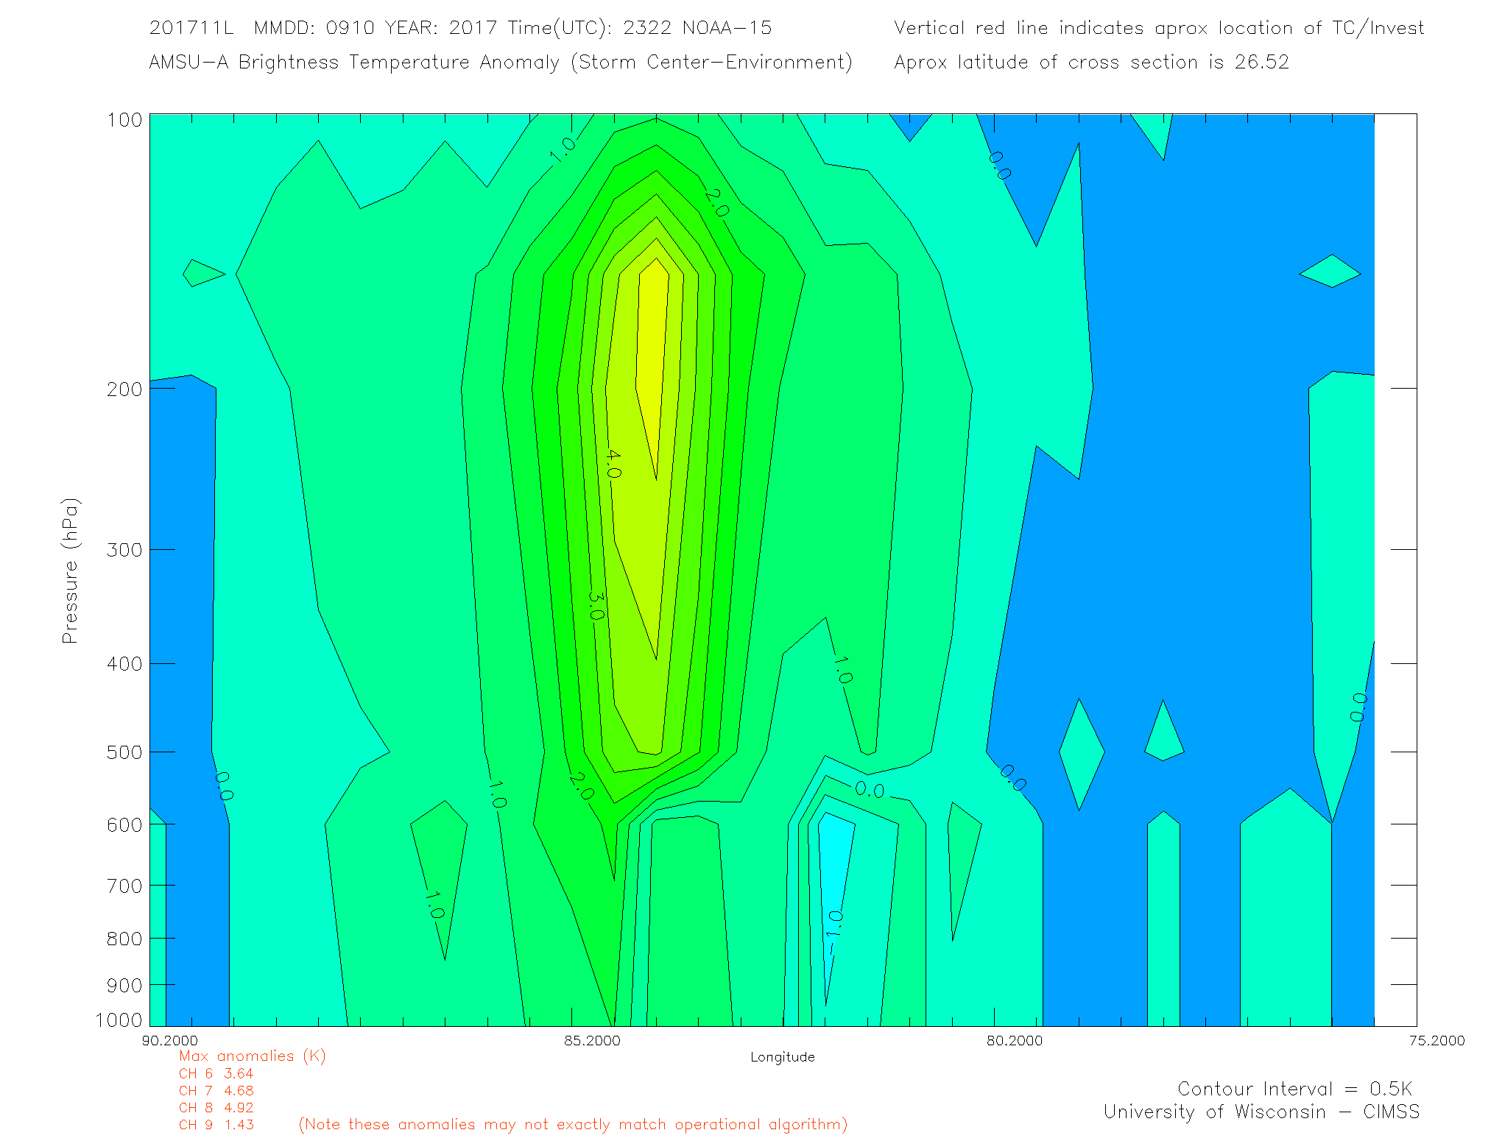The width and height of the screenshot is (1491, 1141).
Task: Click the AMSU-A Brightness Temperature Anomaly title
Action: (x=500, y=62)
